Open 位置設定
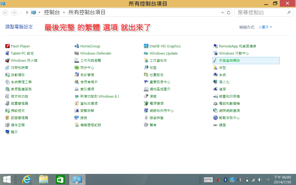Screen dimensions: 296x185 tap(154, 75)
